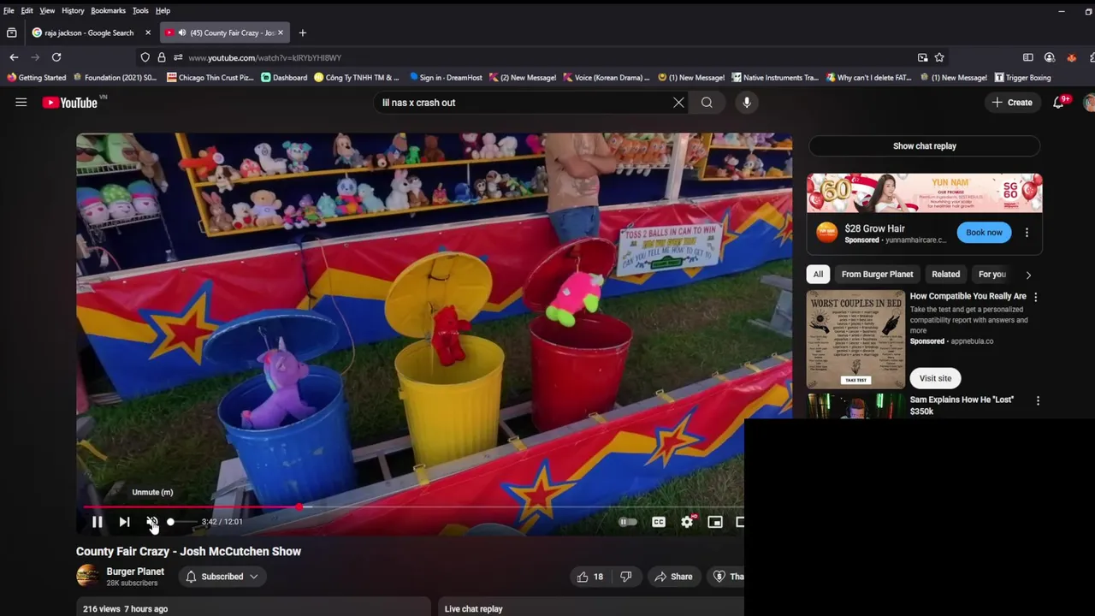The width and height of the screenshot is (1095, 616).
Task: Expand Subscribed notification dropdown
Action: [x=222, y=577]
